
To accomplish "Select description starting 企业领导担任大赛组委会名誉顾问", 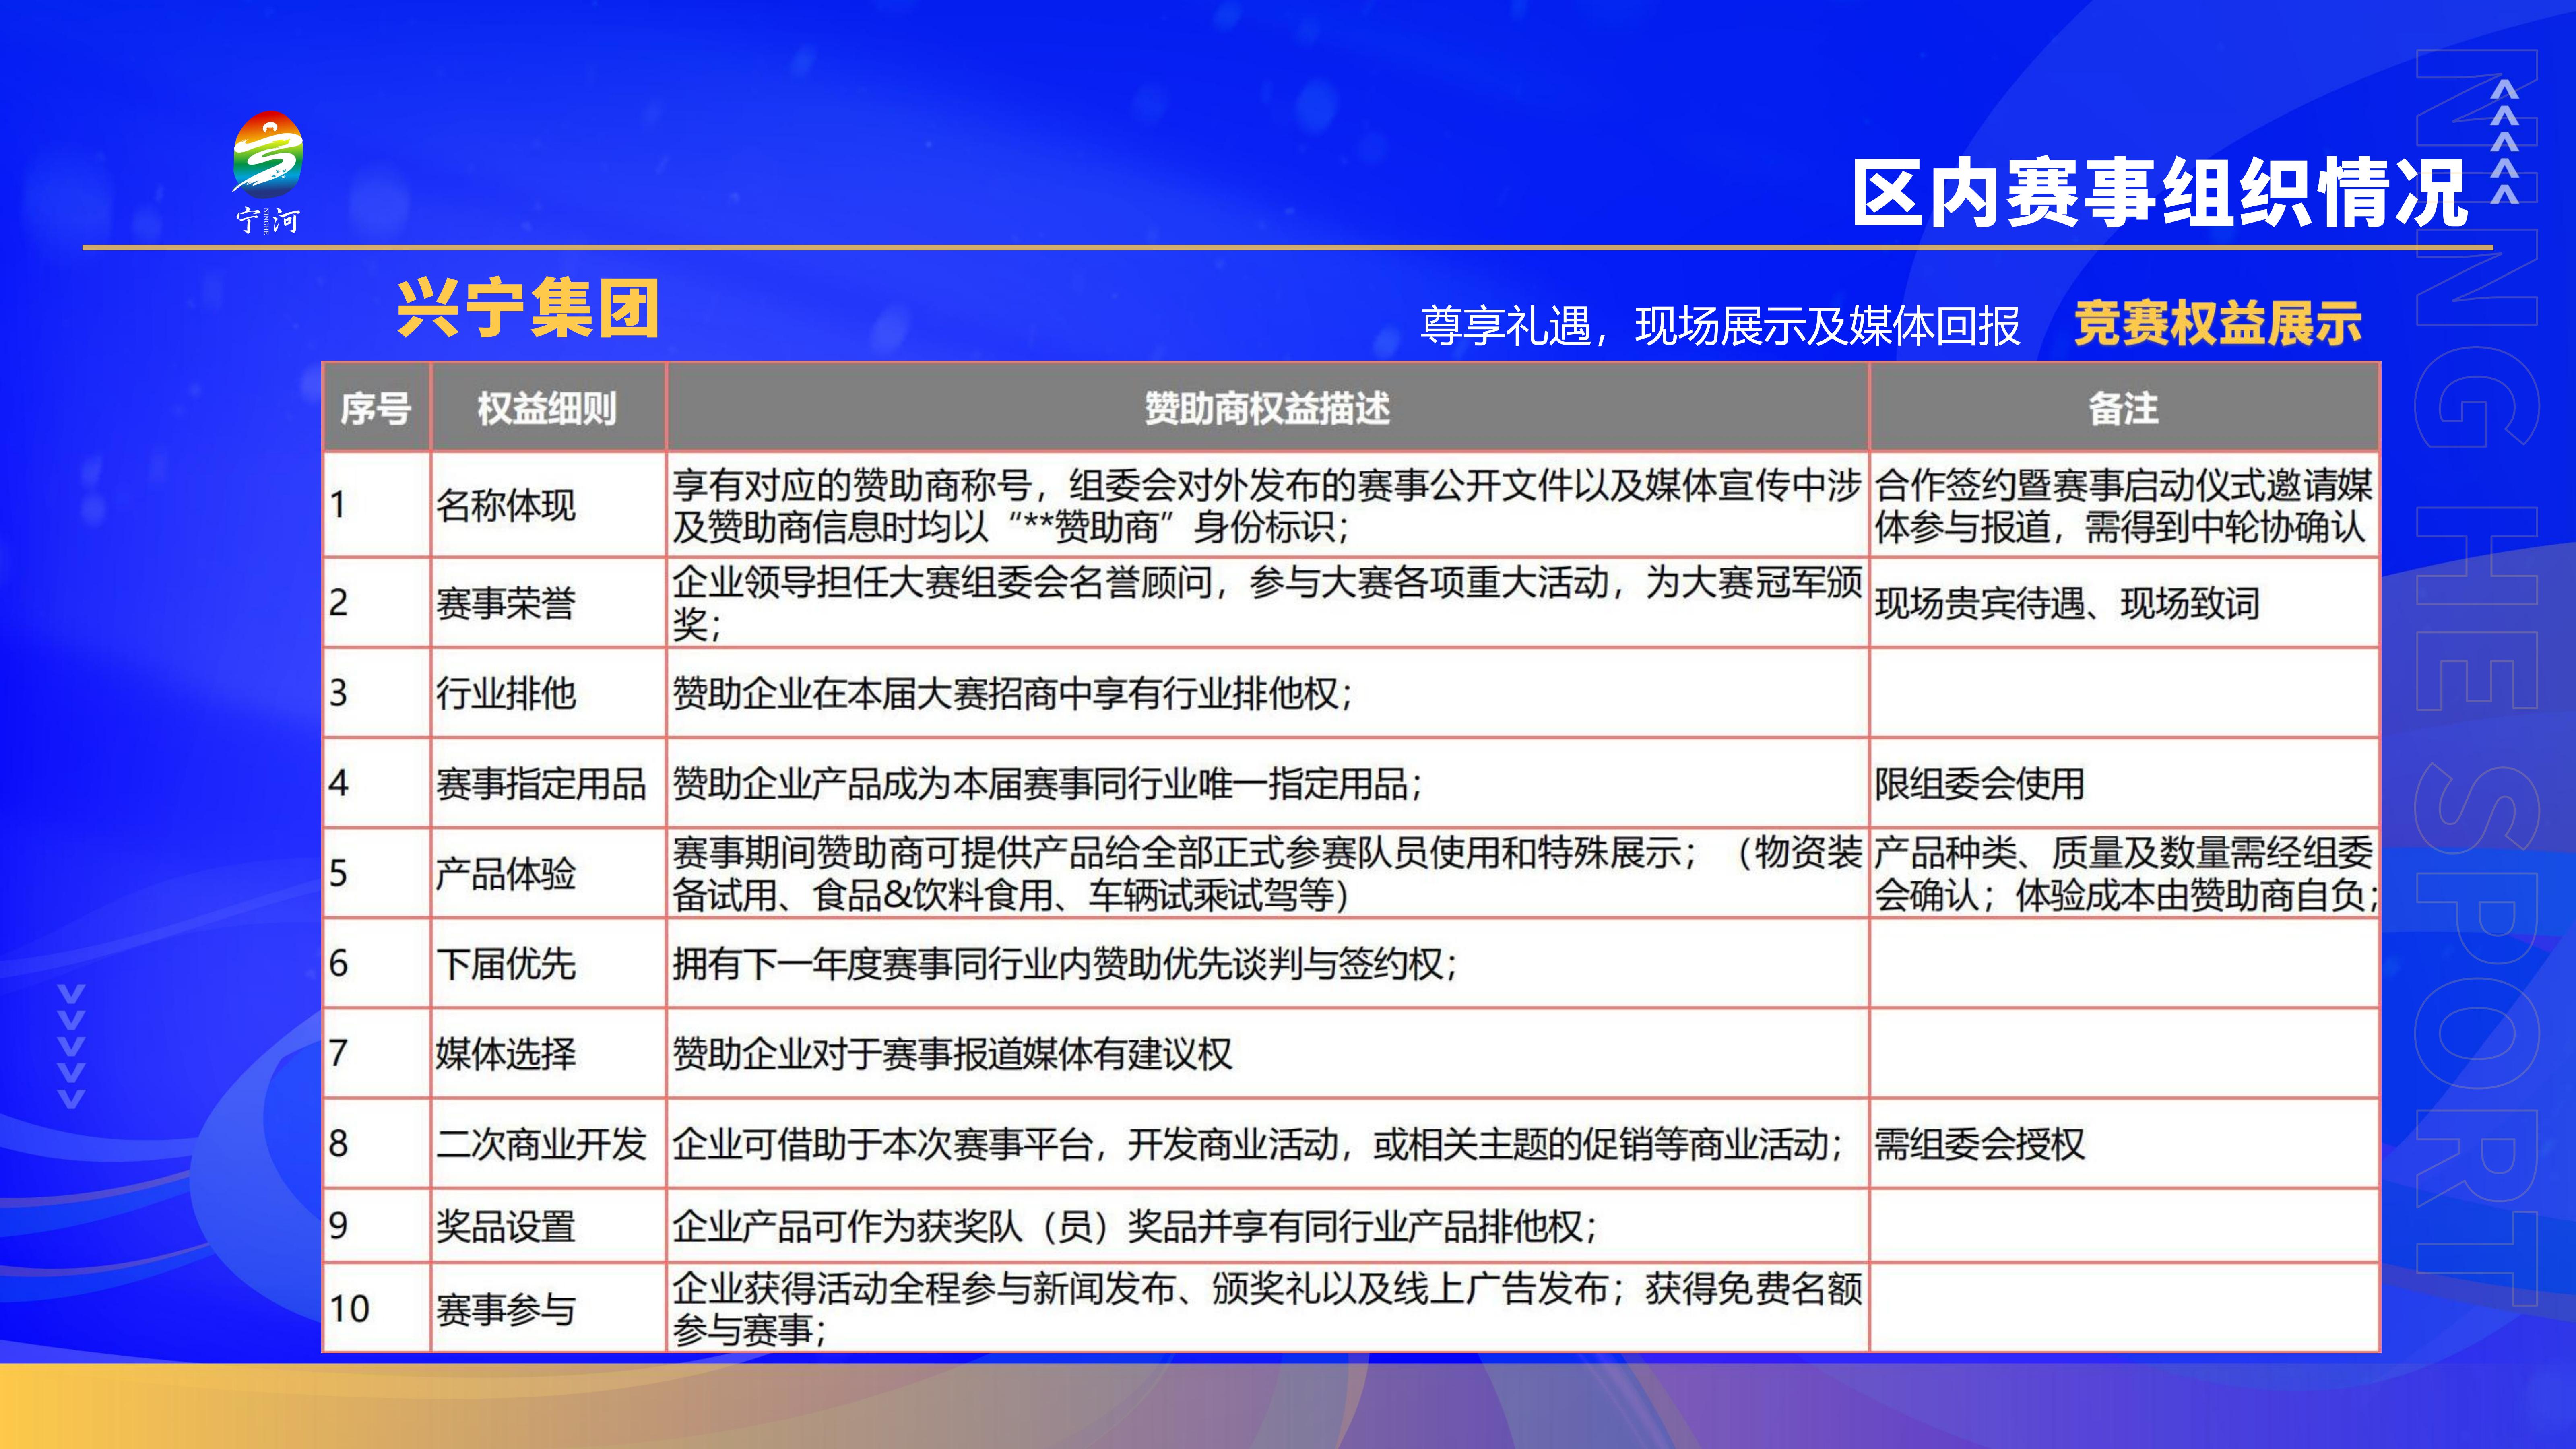I will point(1267,603).
